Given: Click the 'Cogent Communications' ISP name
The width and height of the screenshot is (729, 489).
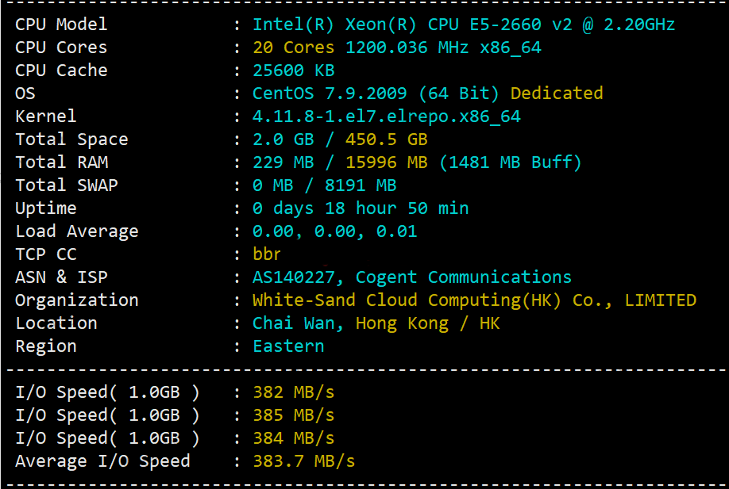Looking at the screenshot, I should tap(463, 277).
